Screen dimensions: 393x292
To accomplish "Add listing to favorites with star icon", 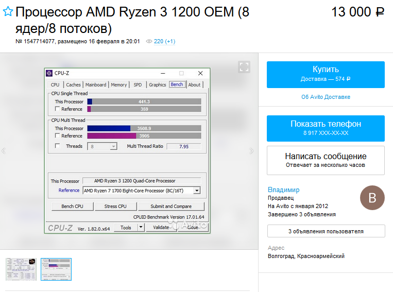I will (x=8, y=11).
